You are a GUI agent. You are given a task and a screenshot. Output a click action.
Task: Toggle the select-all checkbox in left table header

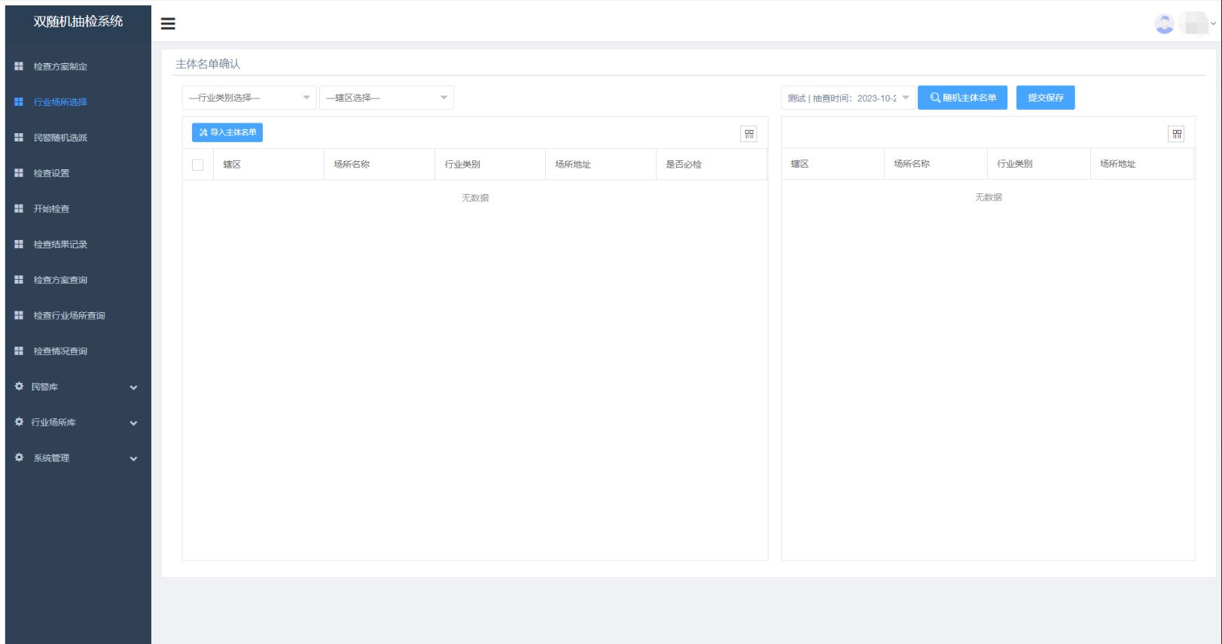[x=198, y=165]
